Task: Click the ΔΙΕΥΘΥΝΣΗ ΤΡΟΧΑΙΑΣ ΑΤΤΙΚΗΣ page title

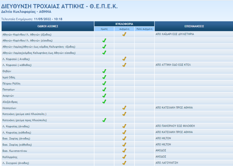Action: tap(60, 6)
